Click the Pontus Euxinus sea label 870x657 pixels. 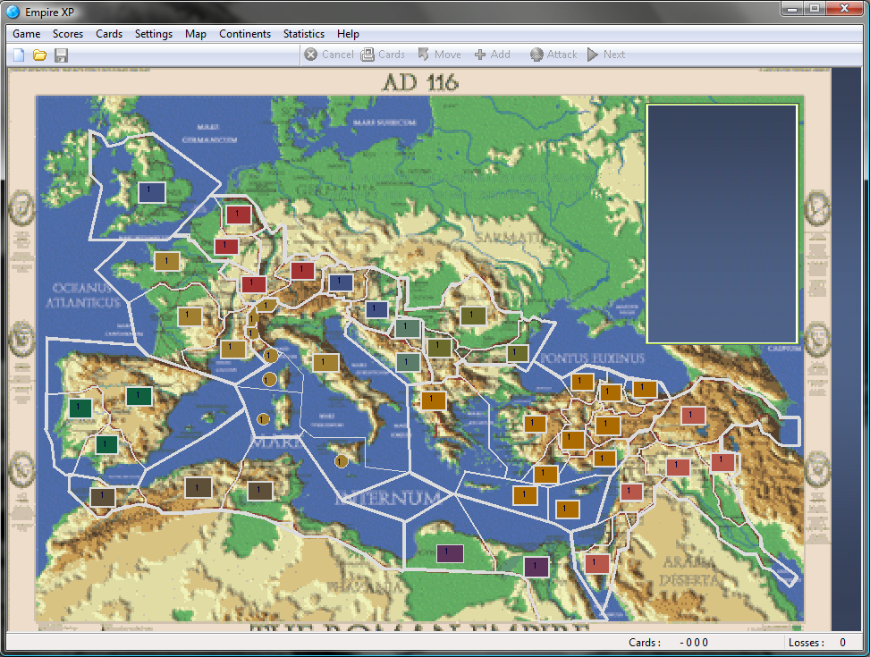[593, 358]
